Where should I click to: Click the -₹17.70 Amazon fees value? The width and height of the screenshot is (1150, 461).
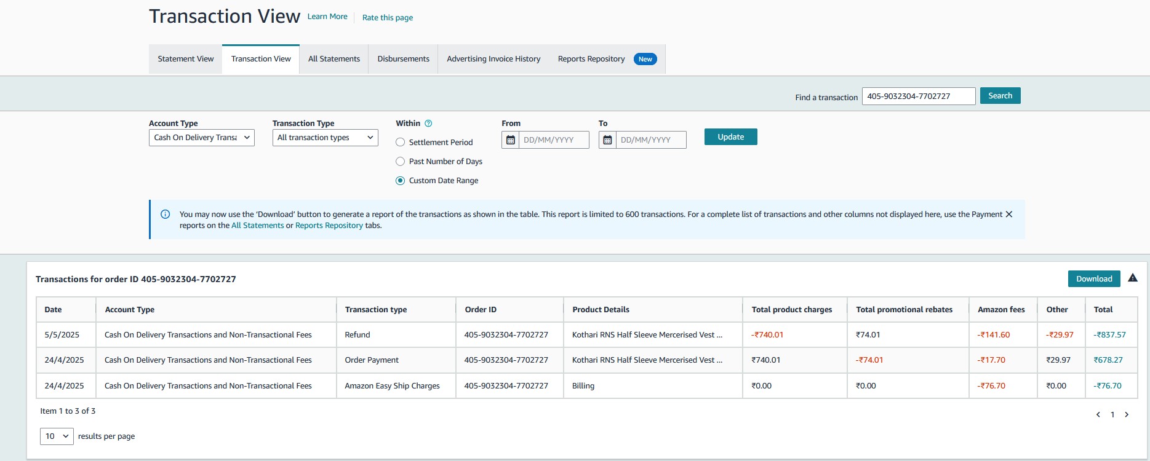pos(991,360)
